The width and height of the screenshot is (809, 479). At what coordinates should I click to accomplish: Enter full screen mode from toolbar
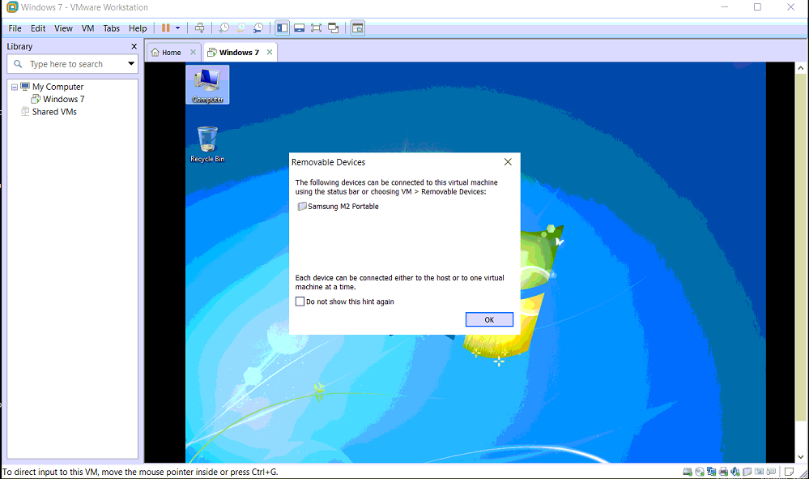(317, 28)
